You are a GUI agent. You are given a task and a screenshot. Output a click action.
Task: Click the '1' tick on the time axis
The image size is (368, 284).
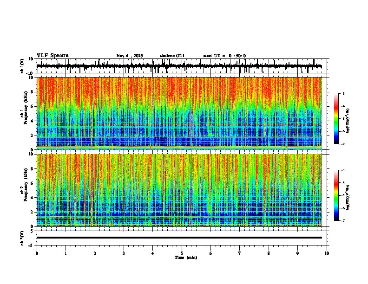tap(66, 253)
